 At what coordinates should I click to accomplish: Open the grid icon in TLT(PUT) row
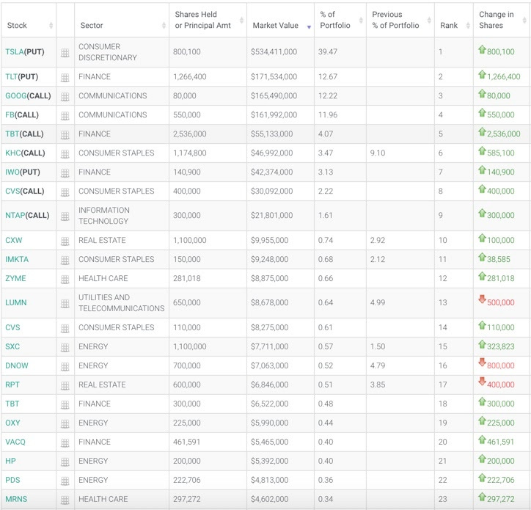pyautogui.click(x=65, y=78)
